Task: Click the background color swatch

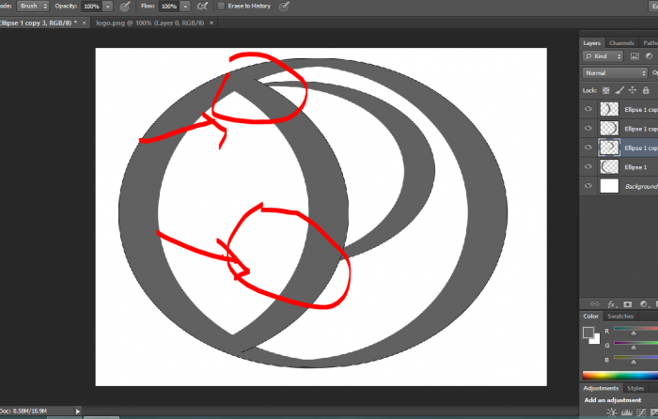Action: (595, 339)
